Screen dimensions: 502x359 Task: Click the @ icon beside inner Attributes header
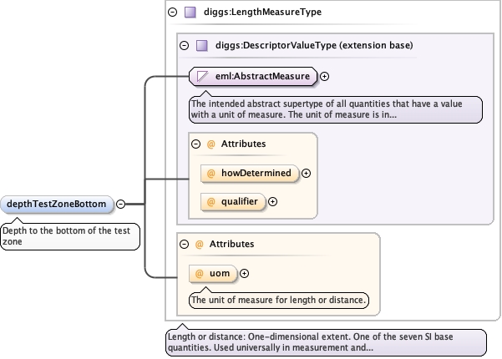click(x=210, y=144)
